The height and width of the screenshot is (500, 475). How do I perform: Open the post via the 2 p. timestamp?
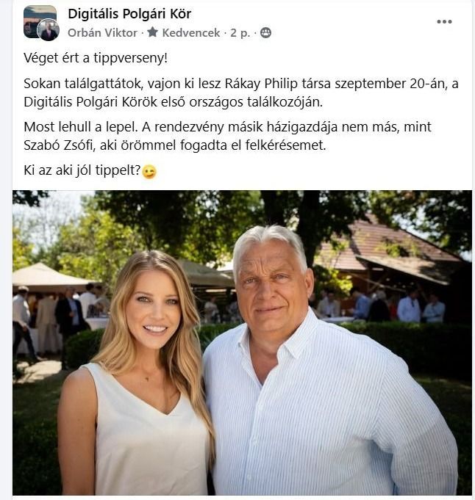240,32
